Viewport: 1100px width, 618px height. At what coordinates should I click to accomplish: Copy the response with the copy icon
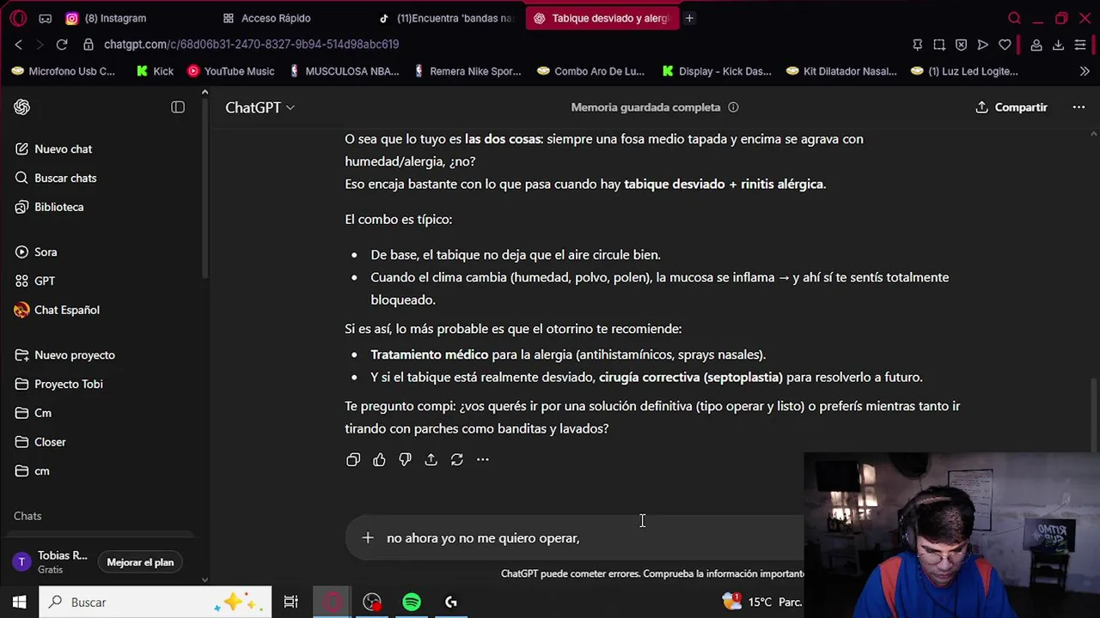pyautogui.click(x=353, y=460)
